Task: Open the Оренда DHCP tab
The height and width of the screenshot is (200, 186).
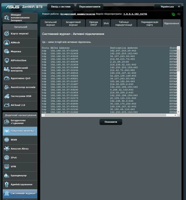Action: coord(94,23)
